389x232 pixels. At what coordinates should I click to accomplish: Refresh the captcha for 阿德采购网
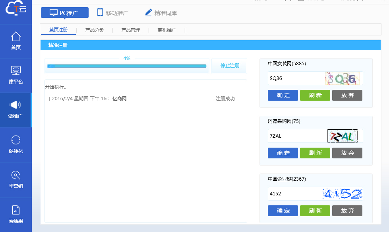pos(315,153)
